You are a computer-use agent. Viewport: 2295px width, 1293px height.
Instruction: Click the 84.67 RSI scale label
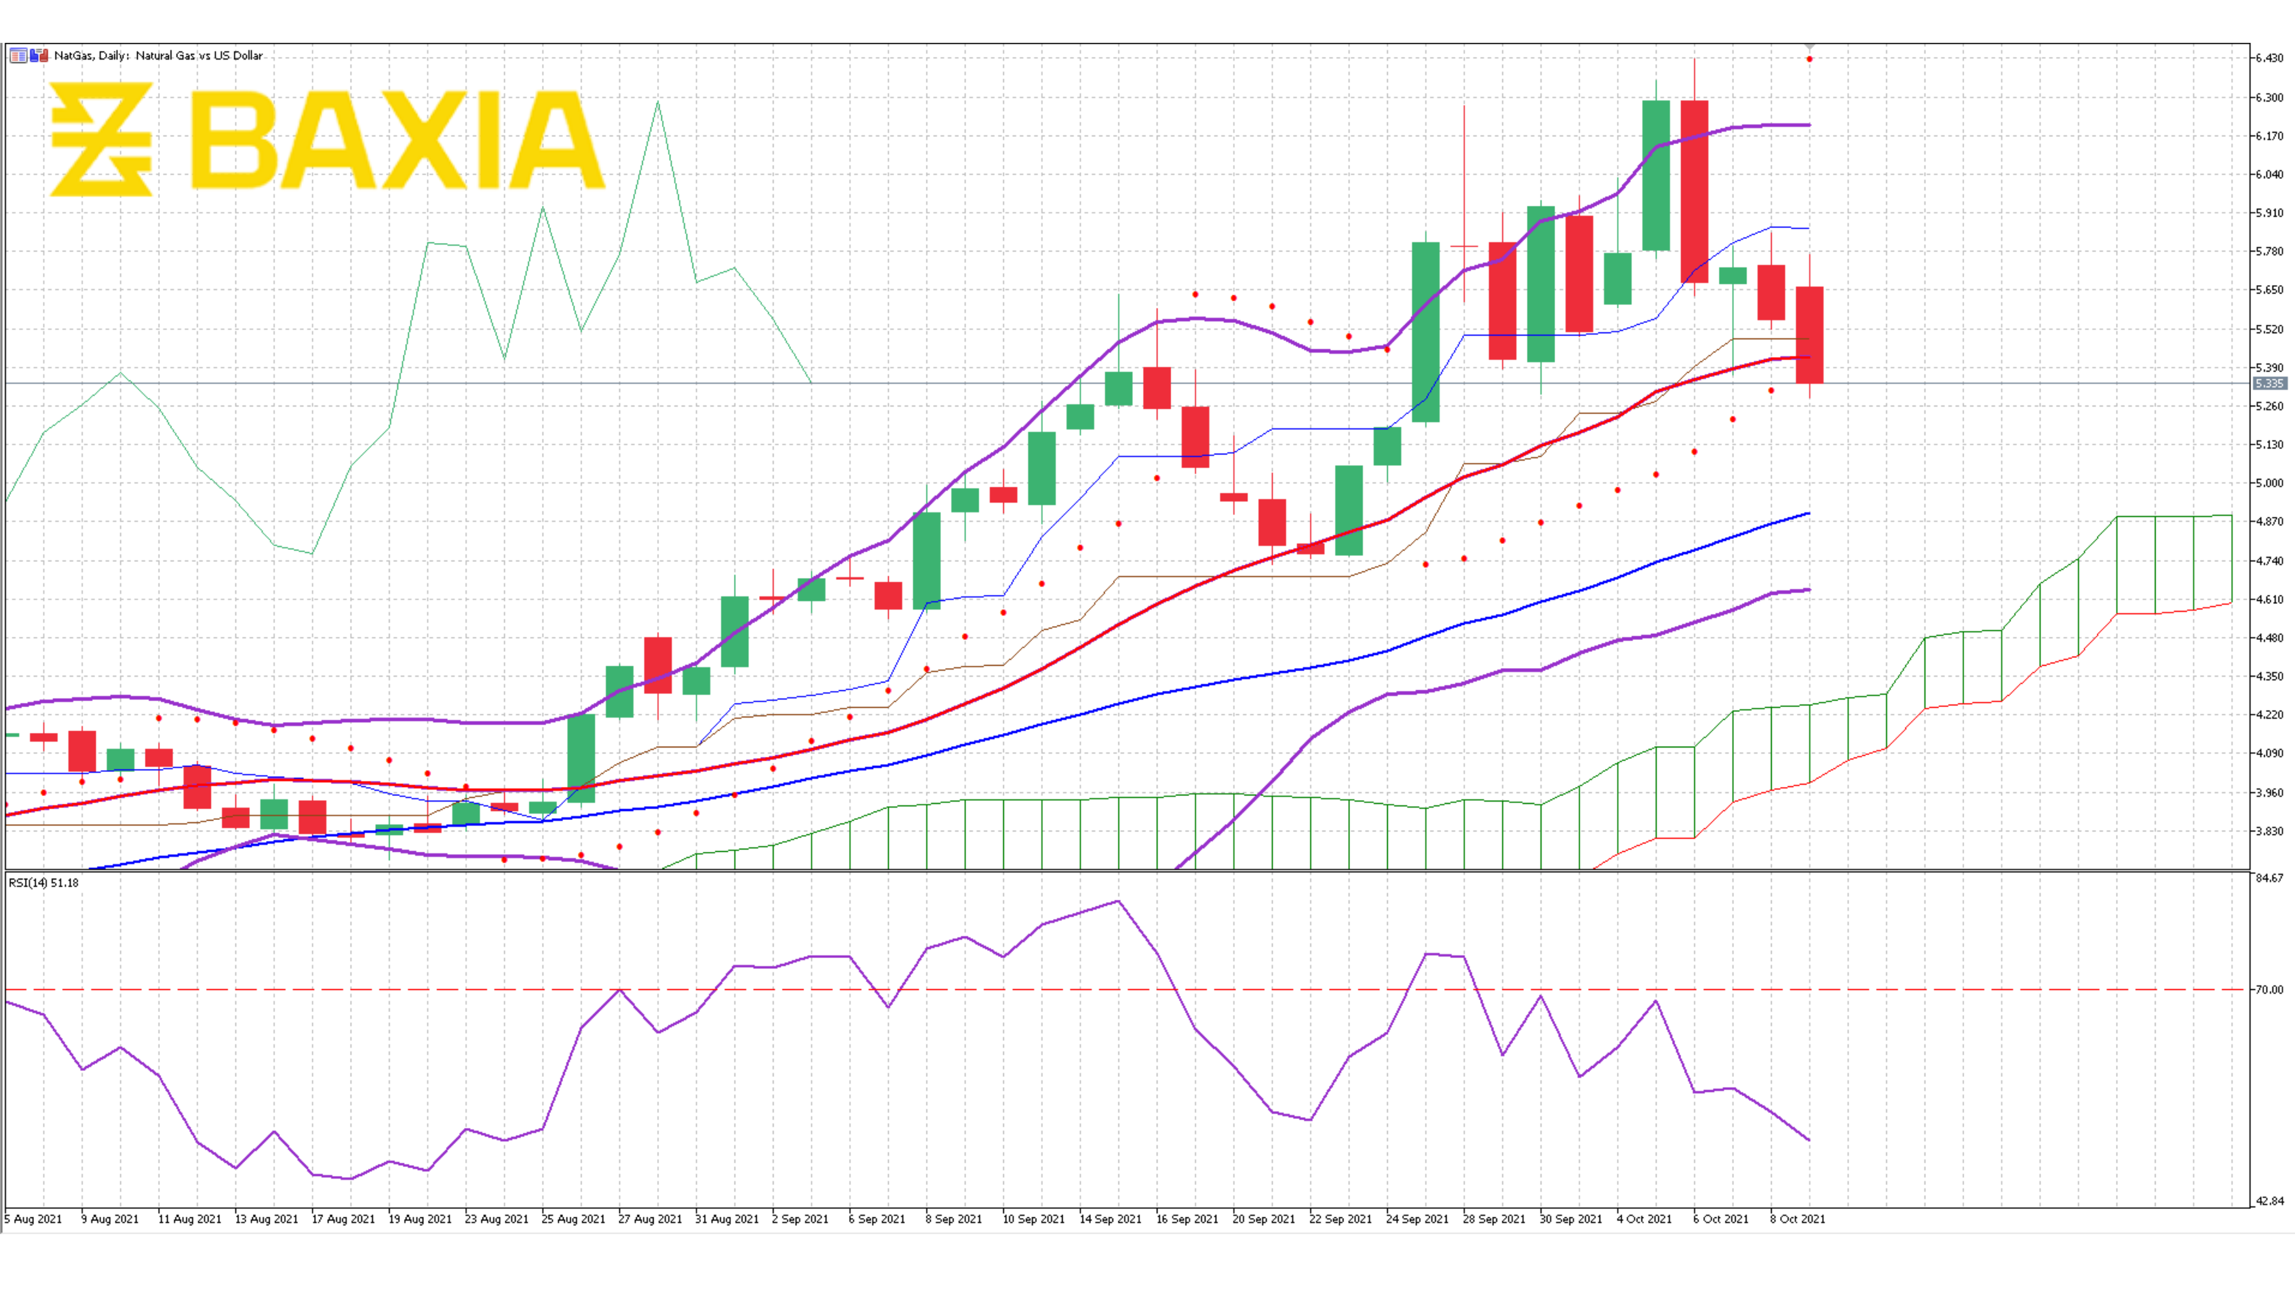click(2269, 878)
